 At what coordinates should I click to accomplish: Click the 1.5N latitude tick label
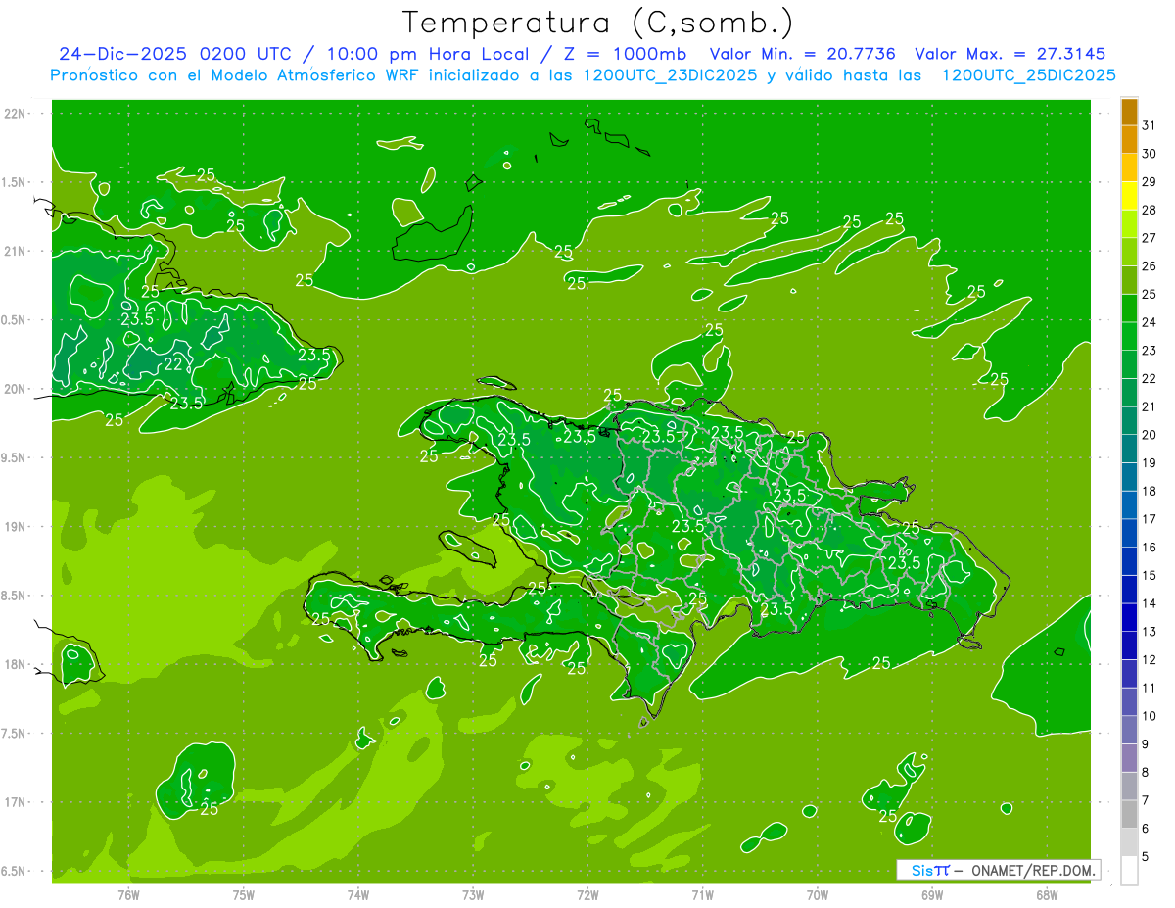point(12,182)
